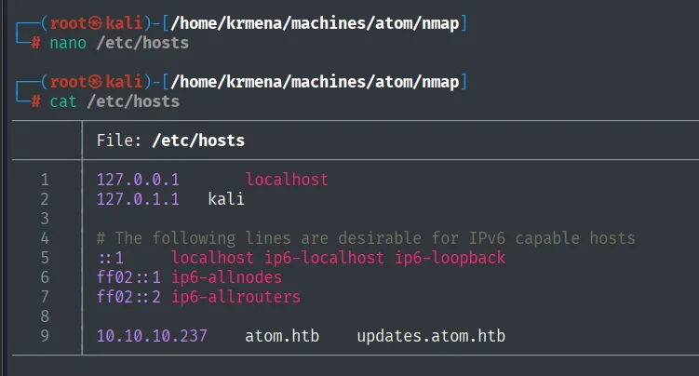Click the 'localhost' entry on line 5
Image resolution: width=699 pixels, height=376 pixels.
(x=212, y=258)
